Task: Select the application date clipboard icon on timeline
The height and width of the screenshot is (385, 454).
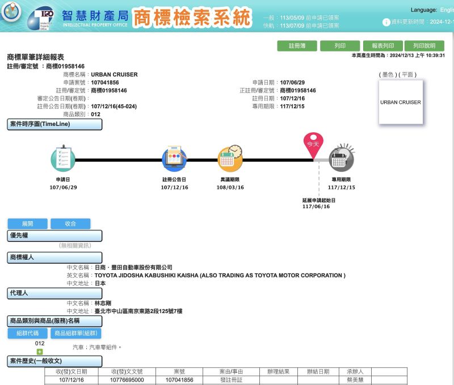Action: click(x=63, y=159)
